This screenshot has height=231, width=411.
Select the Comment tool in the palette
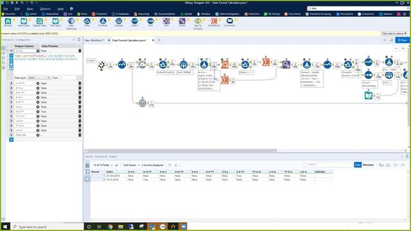pyautogui.click(x=230, y=22)
